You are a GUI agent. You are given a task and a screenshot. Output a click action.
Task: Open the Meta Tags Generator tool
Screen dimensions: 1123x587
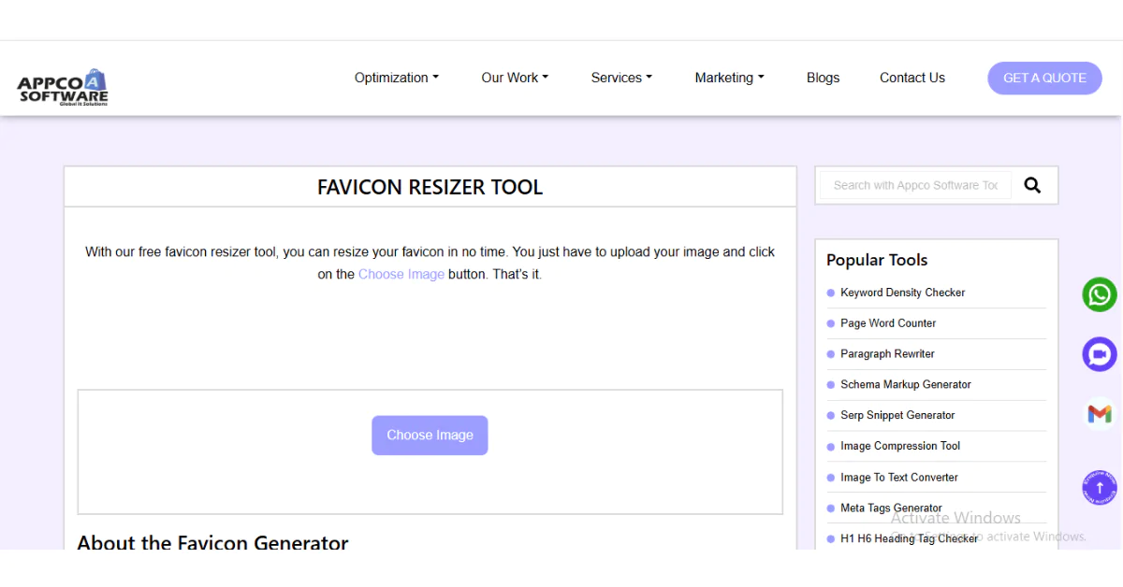click(x=890, y=508)
